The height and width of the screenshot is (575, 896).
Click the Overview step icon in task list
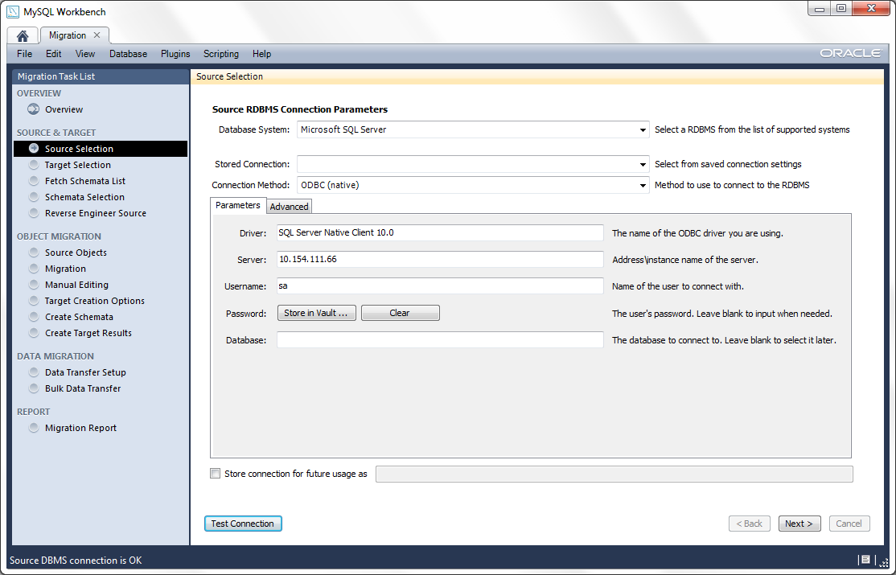click(34, 109)
